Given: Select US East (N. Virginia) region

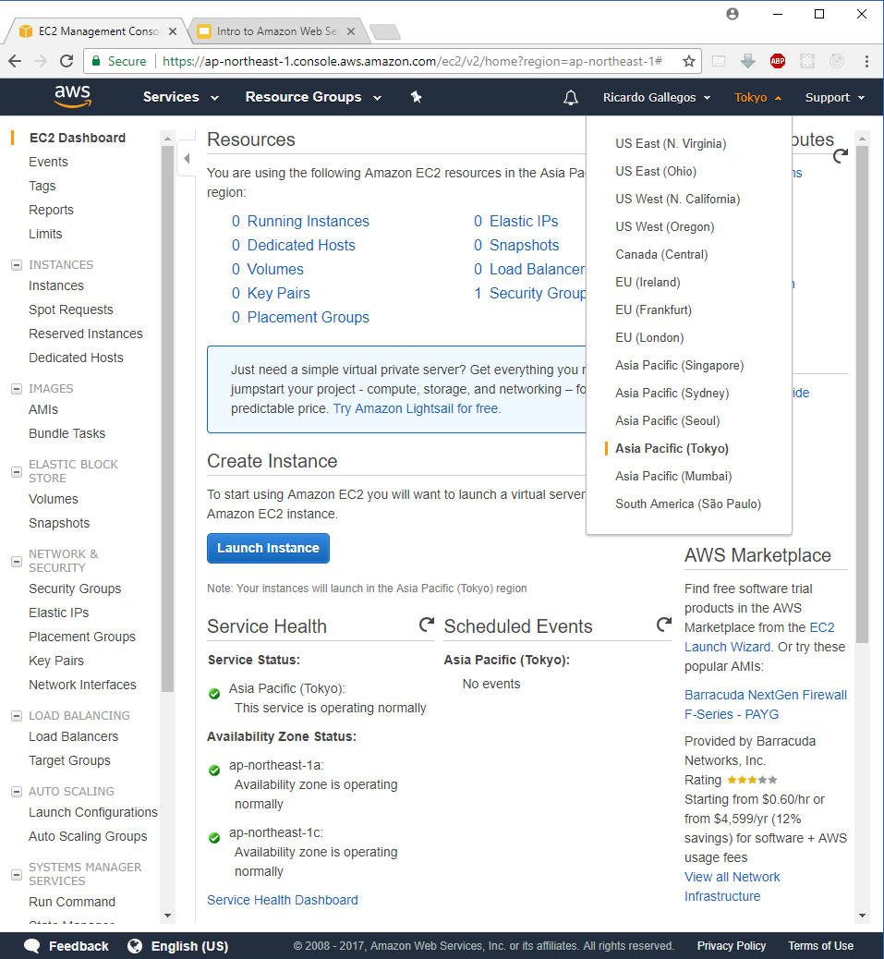Looking at the screenshot, I should pos(671,144).
